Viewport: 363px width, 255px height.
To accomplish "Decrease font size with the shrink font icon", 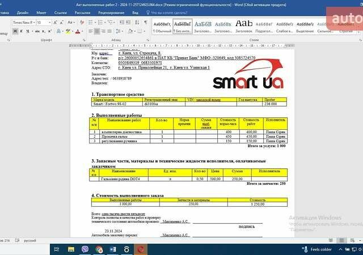I will 62,23.
